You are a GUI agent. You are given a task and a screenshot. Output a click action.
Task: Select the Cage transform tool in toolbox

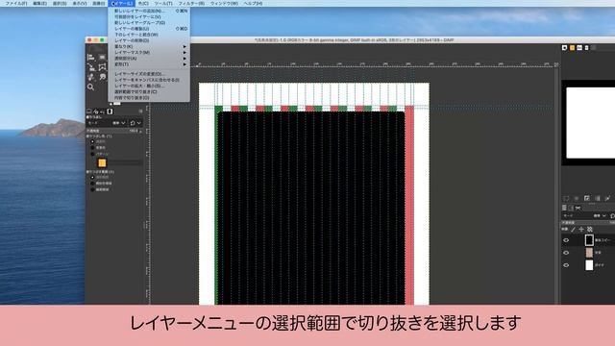pyautogui.click(x=103, y=67)
